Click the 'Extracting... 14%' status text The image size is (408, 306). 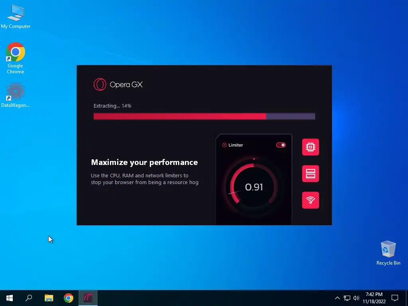click(112, 106)
